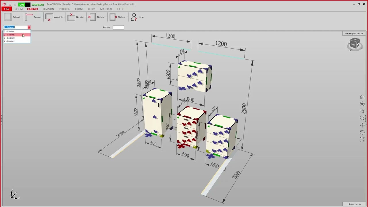Click the no plinth icon
Screen dimensions: 368x207
pyautogui.click(x=49, y=17)
